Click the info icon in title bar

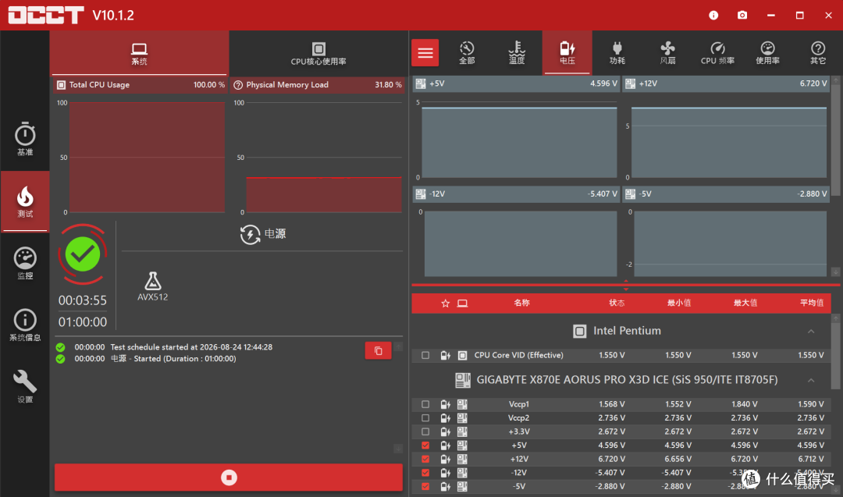713,15
